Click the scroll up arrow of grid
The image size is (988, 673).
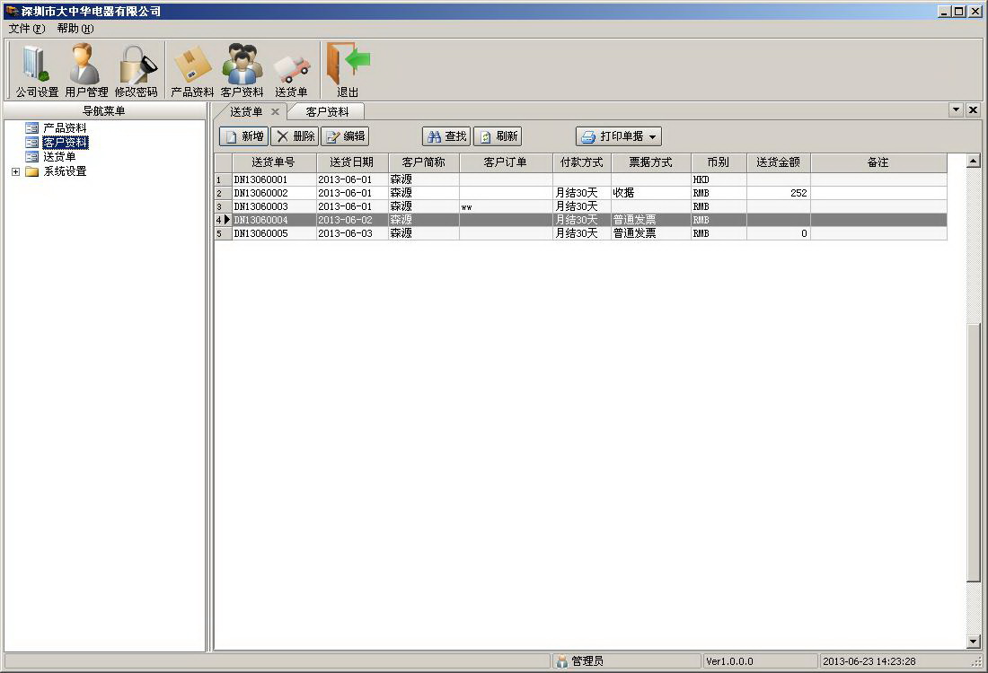[x=973, y=161]
